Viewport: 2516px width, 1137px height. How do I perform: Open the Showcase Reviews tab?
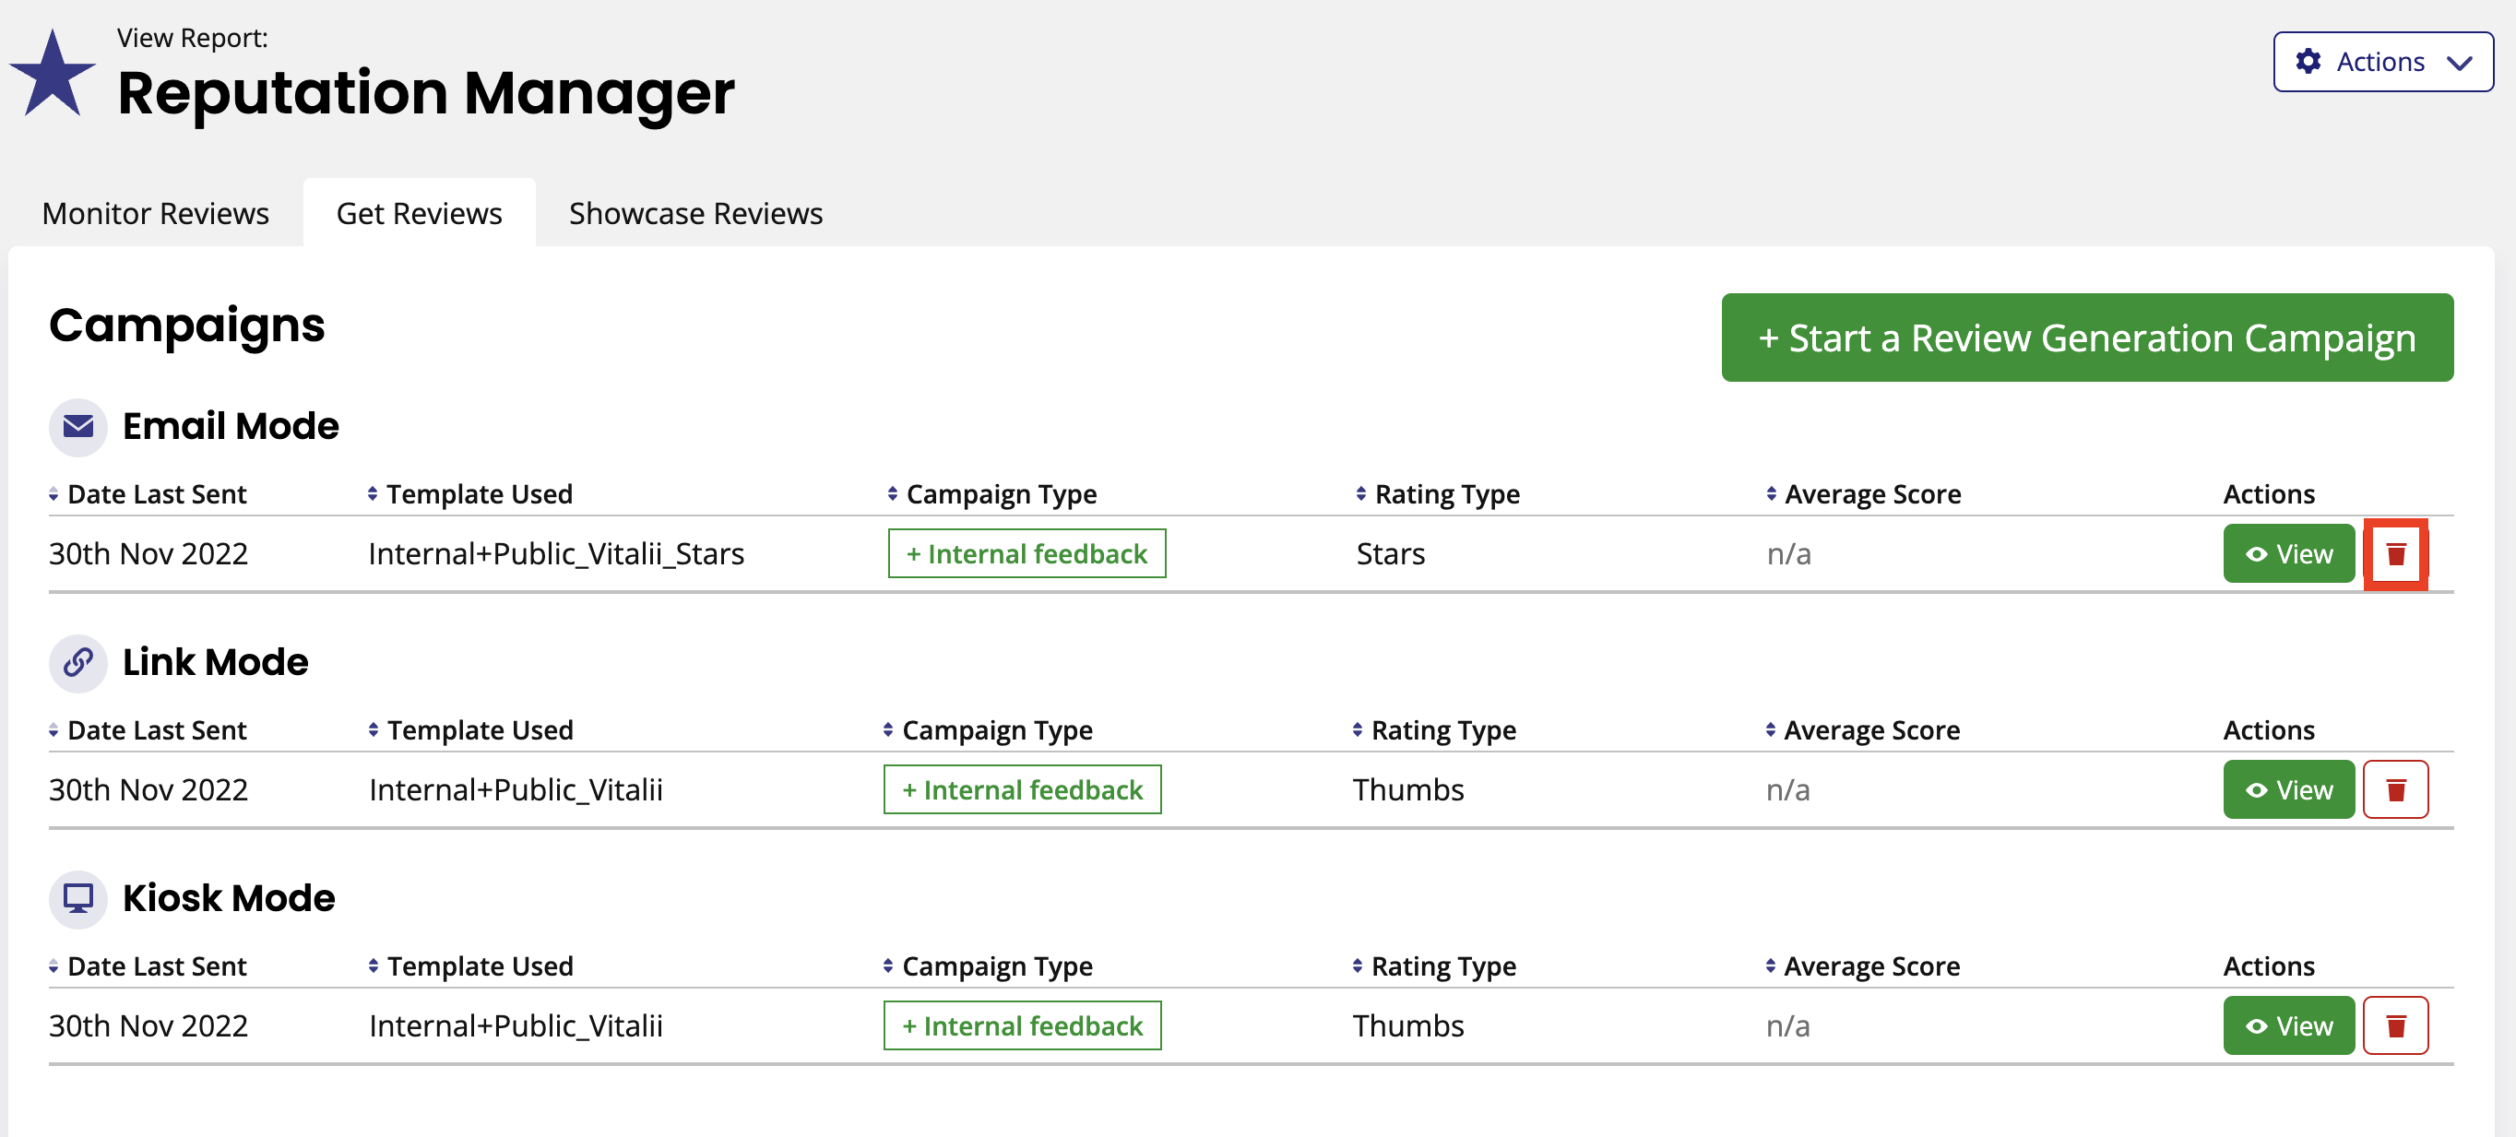point(695,213)
